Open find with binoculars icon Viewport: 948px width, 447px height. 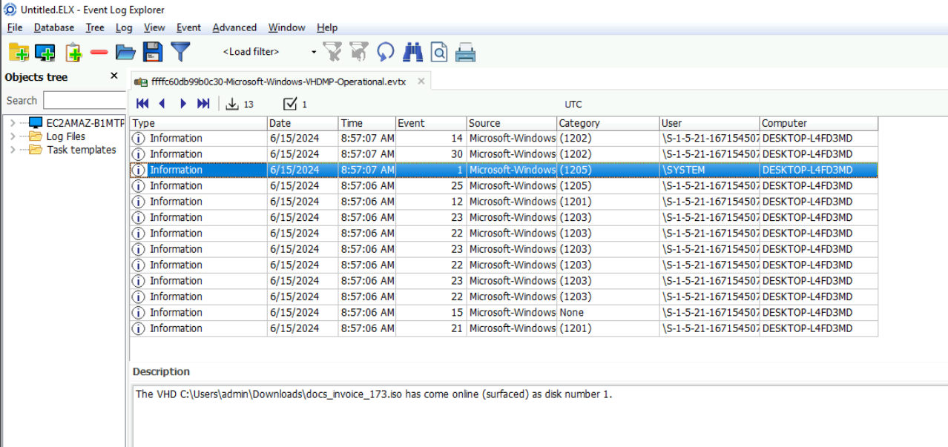(412, 52)
